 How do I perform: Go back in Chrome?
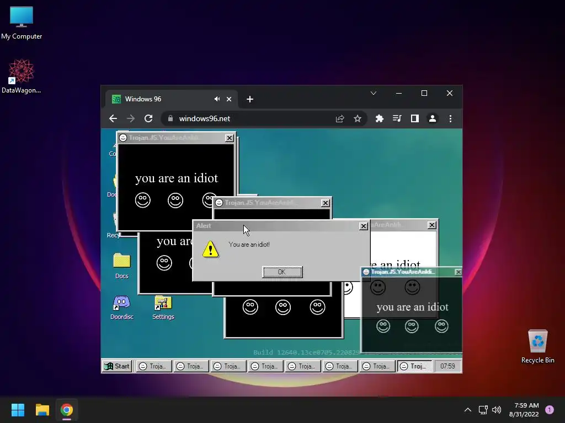pos(113,118)
